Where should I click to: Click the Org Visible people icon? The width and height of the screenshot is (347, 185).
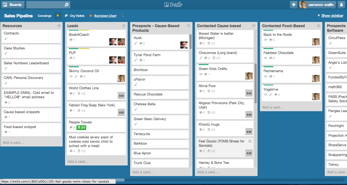[66, 16]
